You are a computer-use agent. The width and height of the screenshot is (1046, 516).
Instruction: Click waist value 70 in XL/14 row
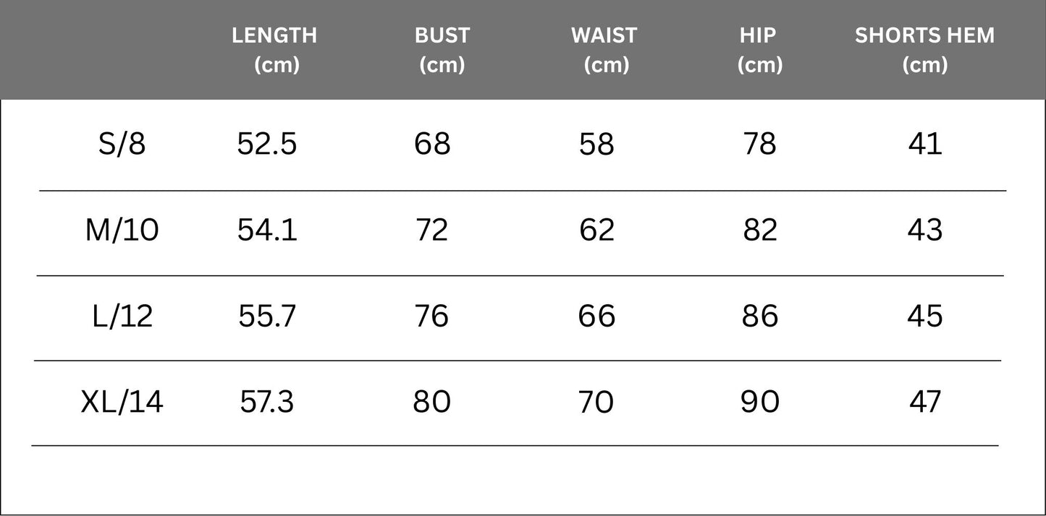click(x=596, y=402)
